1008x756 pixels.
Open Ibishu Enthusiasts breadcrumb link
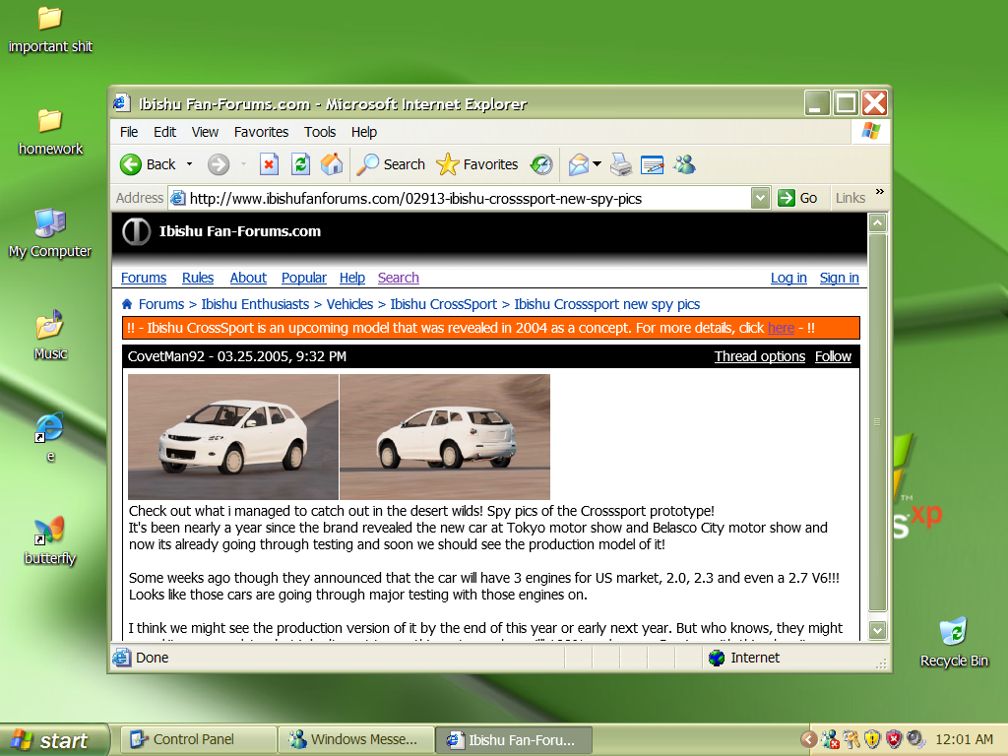(x=255, y=304)
